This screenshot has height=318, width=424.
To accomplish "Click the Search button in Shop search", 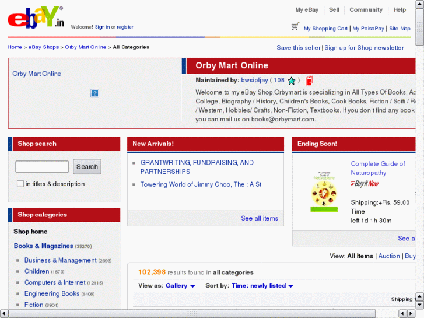I will [x=87, y=166].
